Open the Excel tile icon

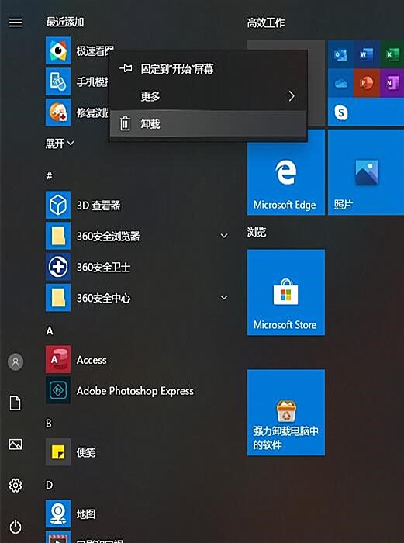click(x=392, y=54)
